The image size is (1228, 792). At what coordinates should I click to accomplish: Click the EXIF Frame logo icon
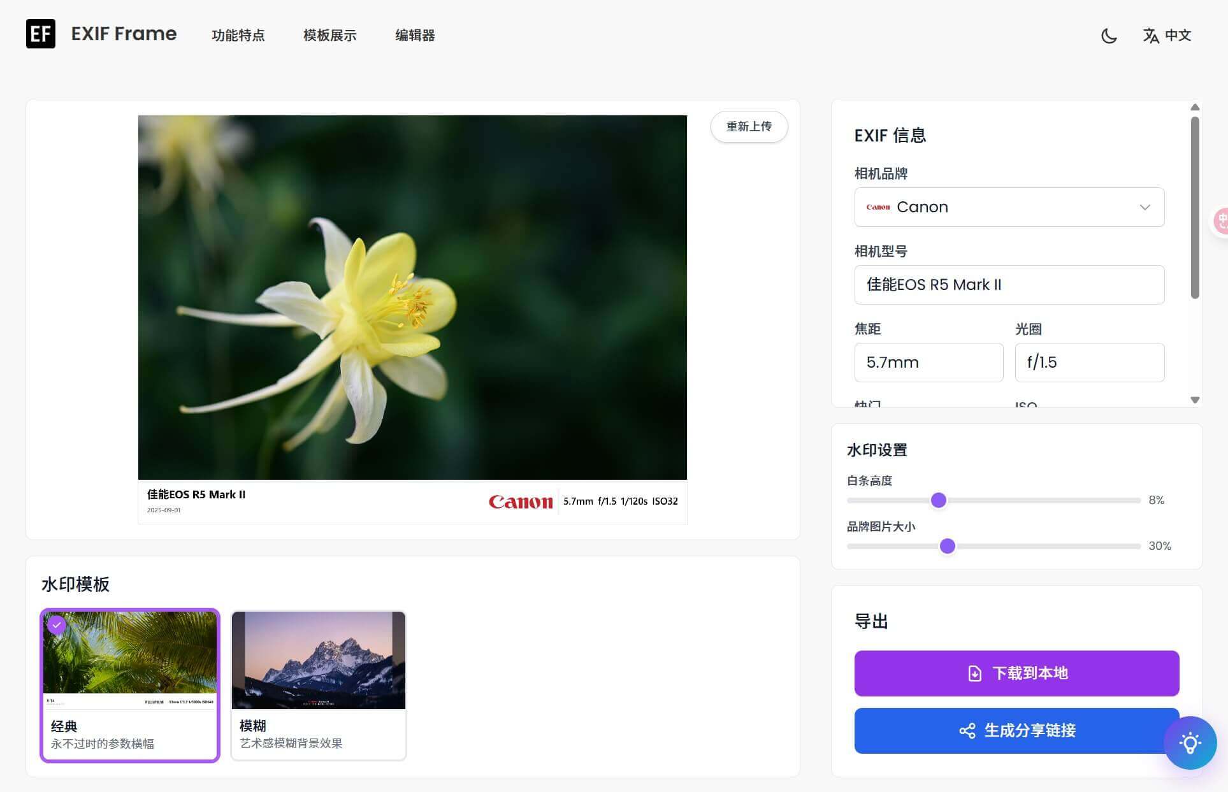[40, 34]
